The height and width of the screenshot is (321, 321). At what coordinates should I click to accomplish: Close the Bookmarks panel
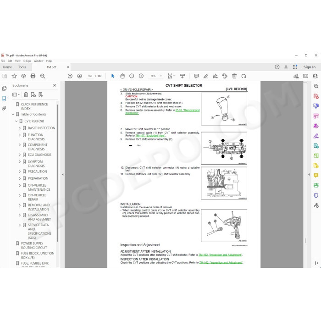click(55, 85)
